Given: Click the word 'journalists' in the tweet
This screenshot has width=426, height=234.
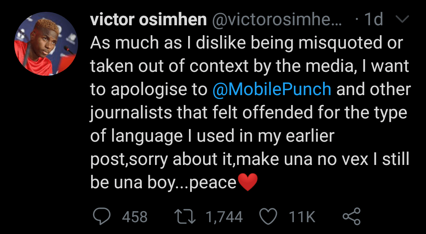Looking at the screenshot, I should [x=134, y=113].
